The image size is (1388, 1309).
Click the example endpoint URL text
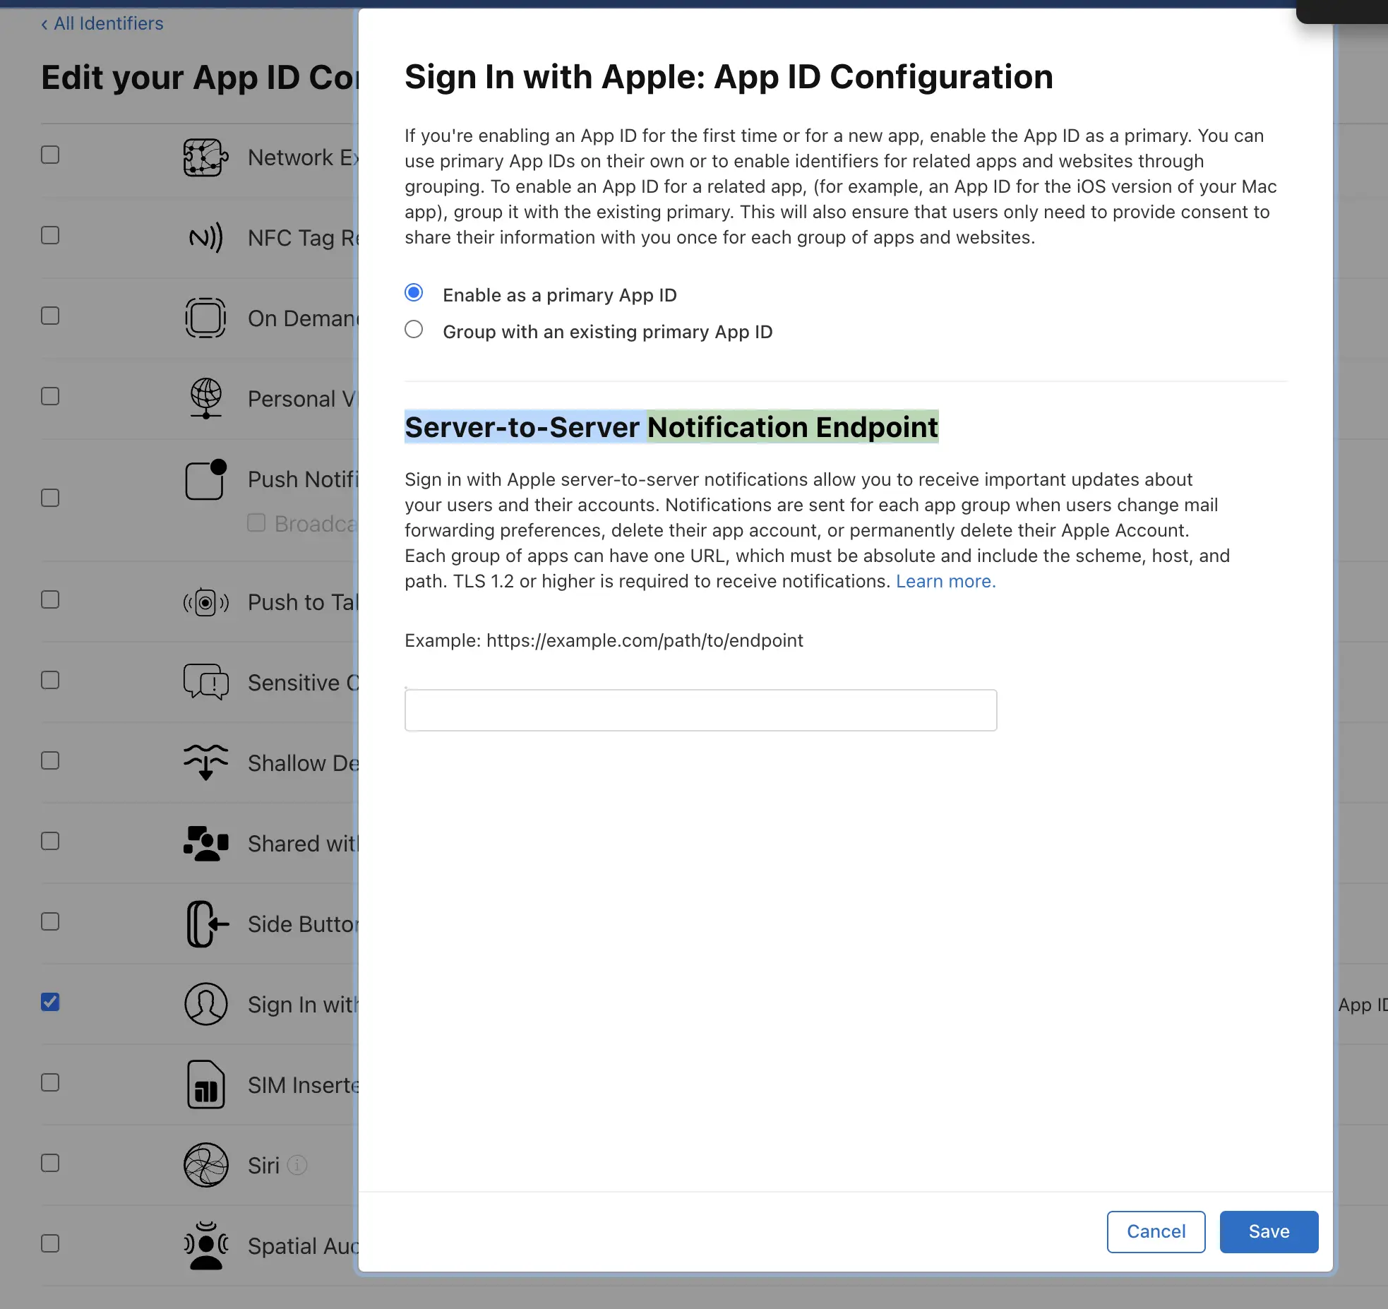(645, 640)
